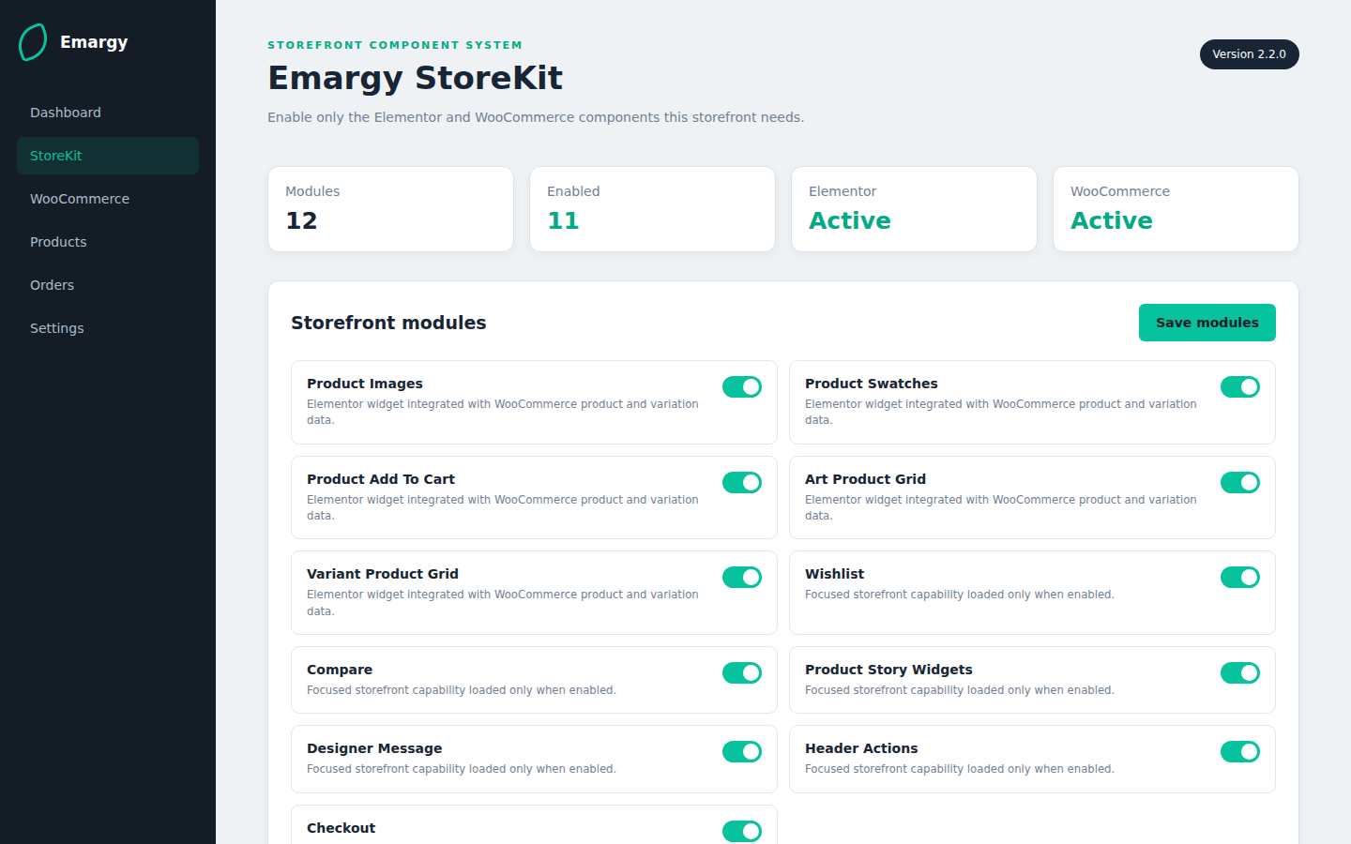Click the WooCommerce Active status card

click(1176, 209)
